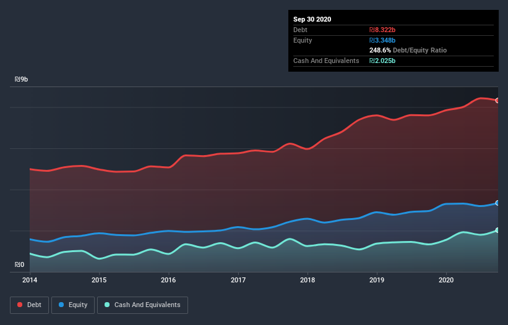The width and height of the screenshot is (508, 325).
Task: Toggle the Cash And Equivalents legend button
Action: [x=142, y=305]
